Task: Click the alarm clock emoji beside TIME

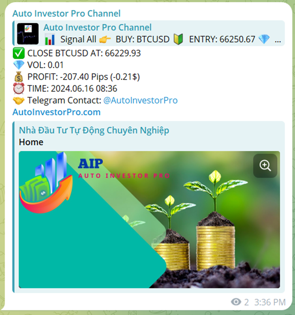Action: [x=19, y=88]
